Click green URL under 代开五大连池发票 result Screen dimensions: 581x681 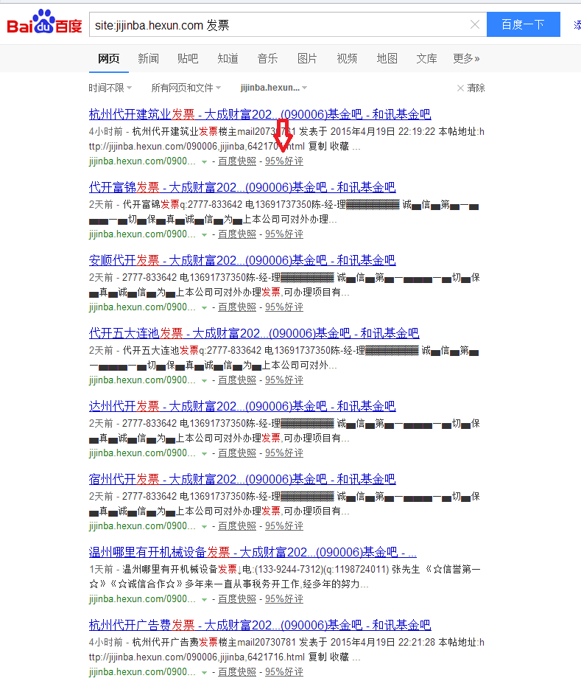click(142, 380)
